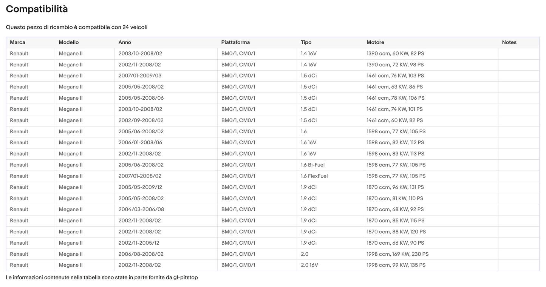The image size is (546, 287).
Task: Select the 1998 ccm, 169 KW, 230 PS cell
Action: coord(398,254)
